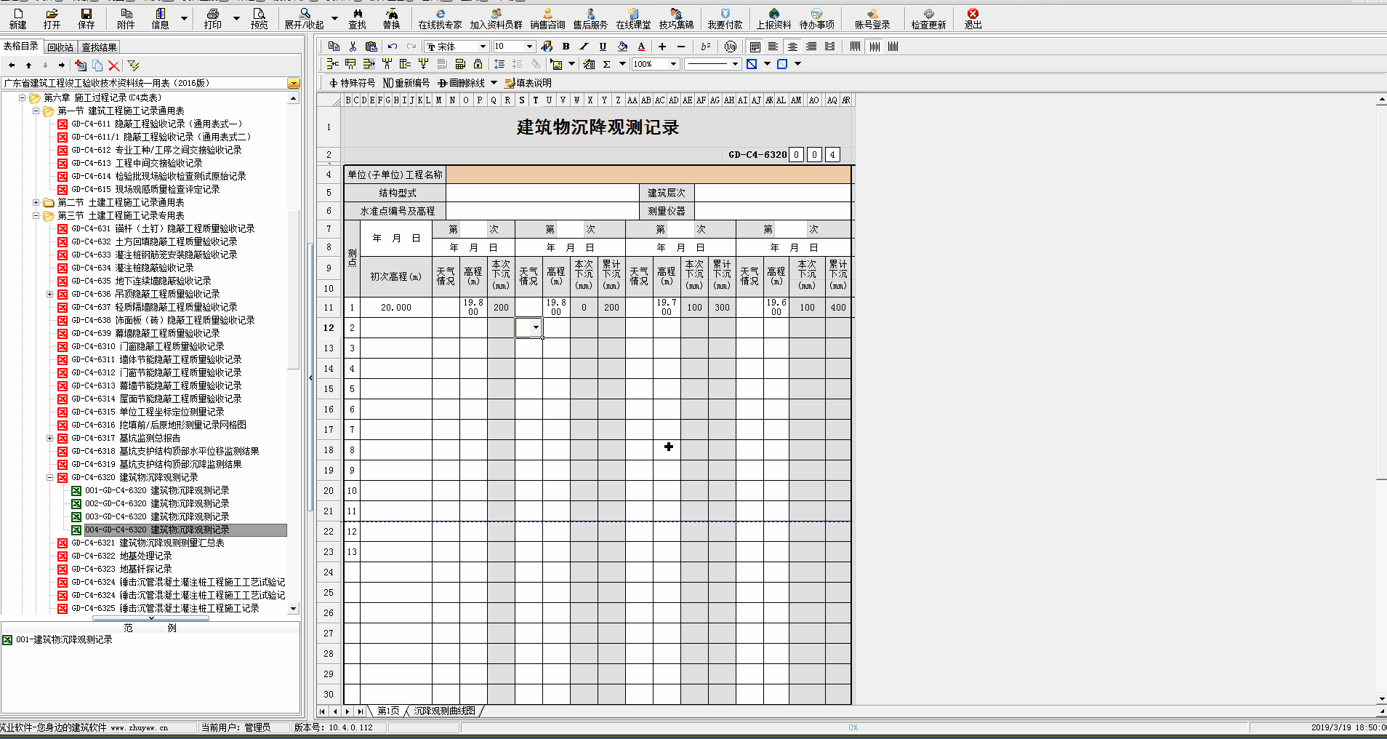
Task: Toggle bold formatting
Action: click(566, 47)
